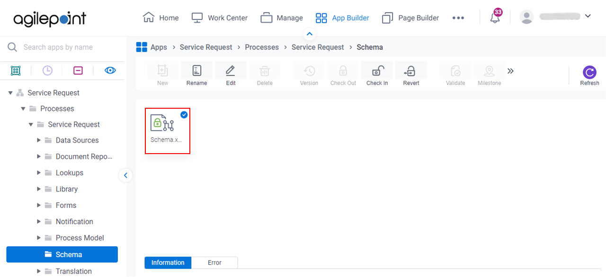This screenshot has width=606, height=277.
Task: Click the Check Out lock button
Action: (x=343, y=75)
